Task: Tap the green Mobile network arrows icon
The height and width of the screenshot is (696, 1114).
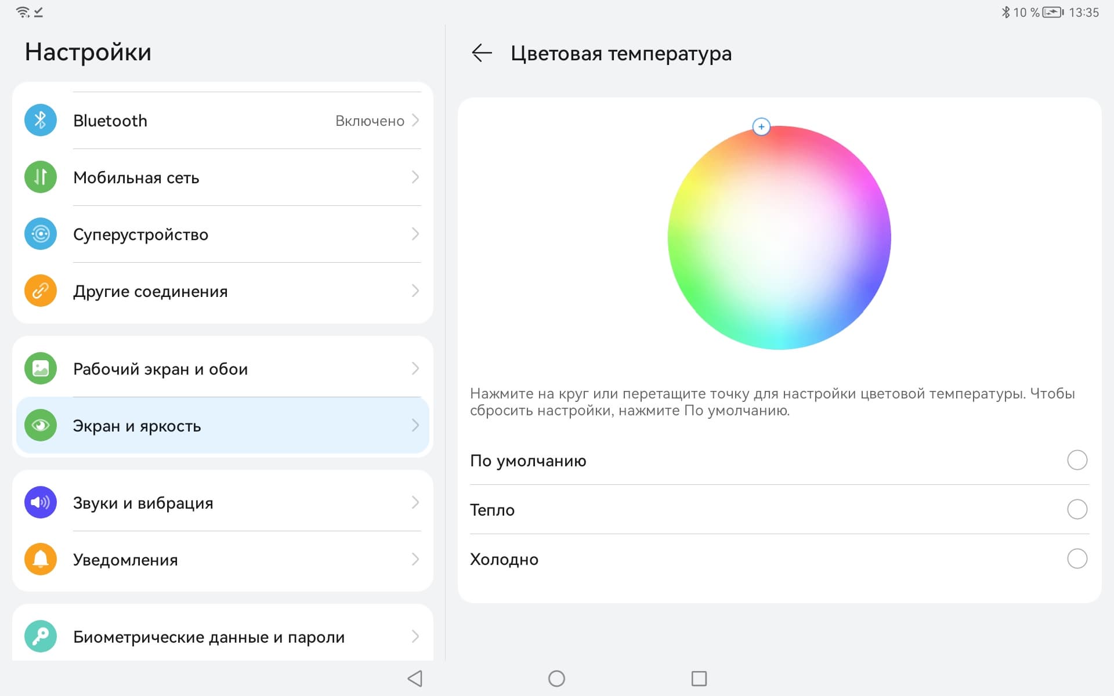Action: [x=40, y=177]
